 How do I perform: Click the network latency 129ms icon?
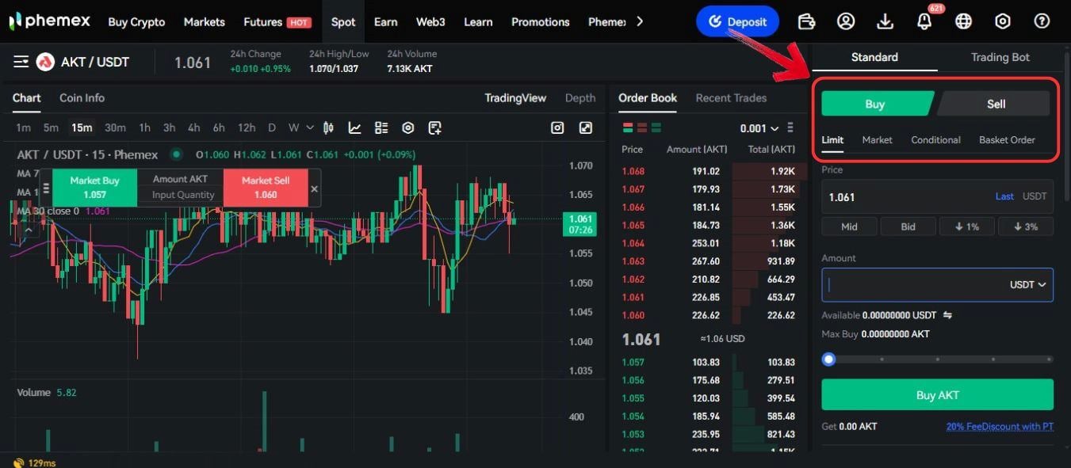pos(17,462)
